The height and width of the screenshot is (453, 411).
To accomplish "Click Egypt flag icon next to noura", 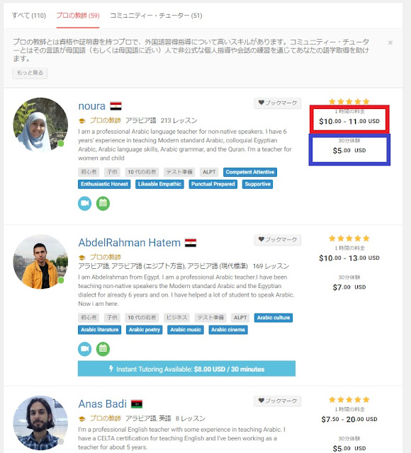I will (x=116, y=106).
